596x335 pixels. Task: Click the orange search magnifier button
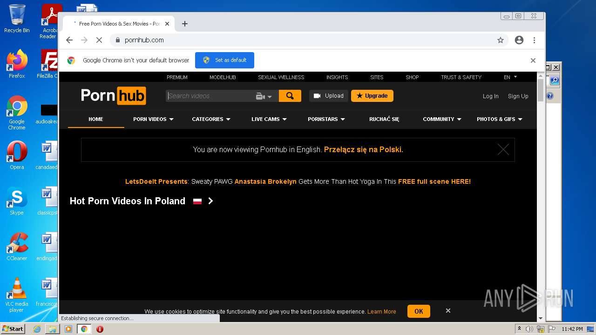coord(290,96)
